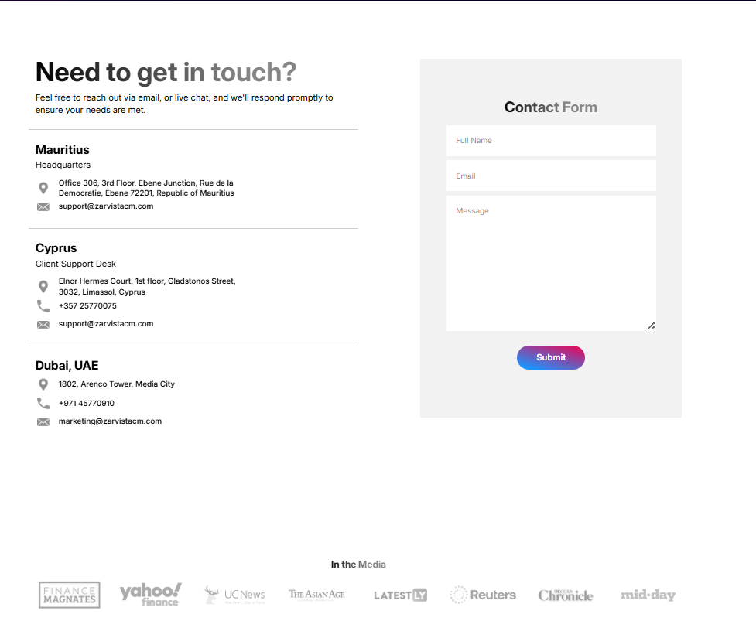Submit the contact form

[551, 357]
